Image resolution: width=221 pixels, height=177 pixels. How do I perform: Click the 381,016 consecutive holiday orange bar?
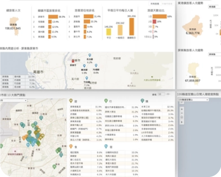132,27
